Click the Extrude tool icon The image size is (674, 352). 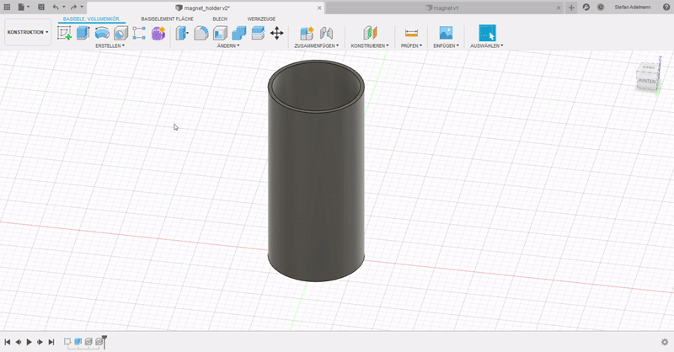[83, 34]
